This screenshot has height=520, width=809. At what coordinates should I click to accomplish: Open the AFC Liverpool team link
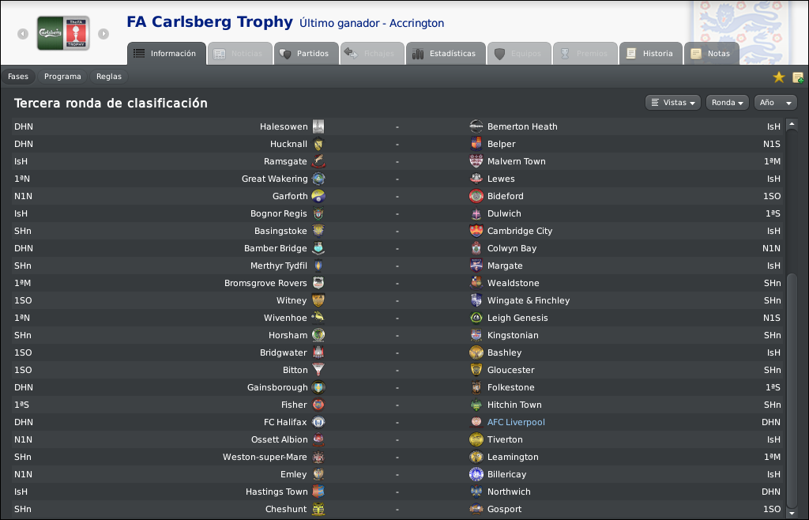516,422
